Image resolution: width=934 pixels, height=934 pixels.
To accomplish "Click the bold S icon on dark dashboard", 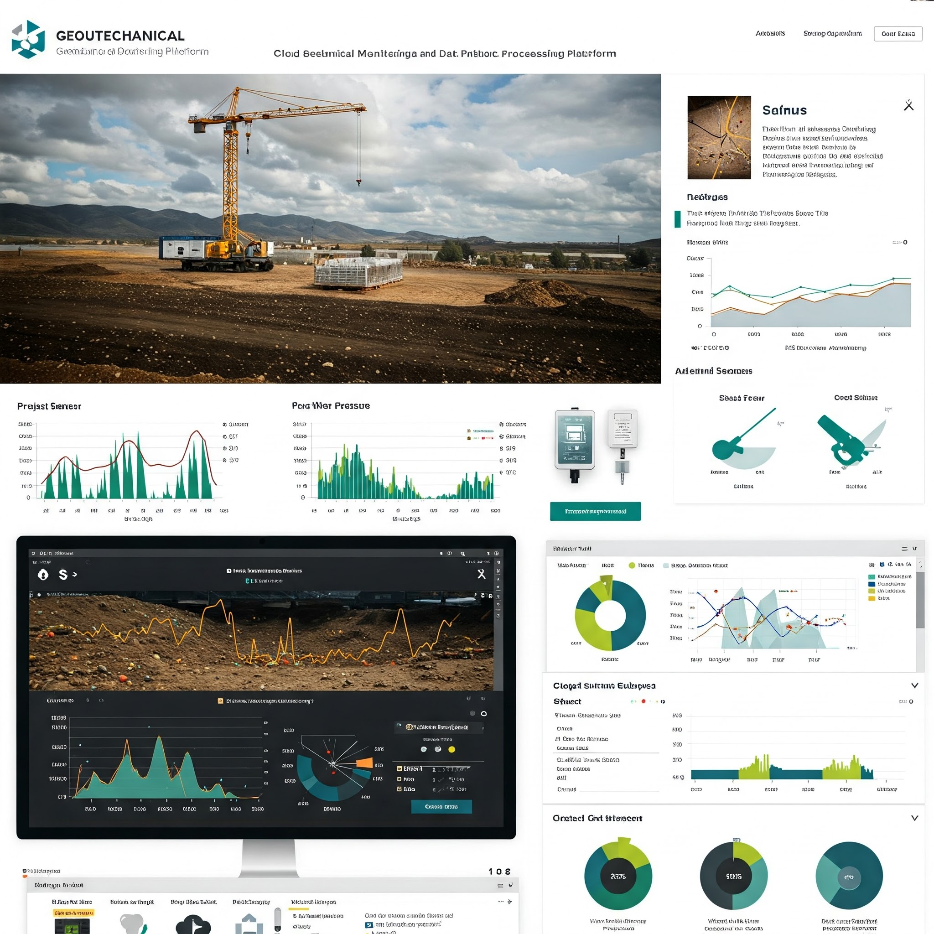I will point(63,574).
